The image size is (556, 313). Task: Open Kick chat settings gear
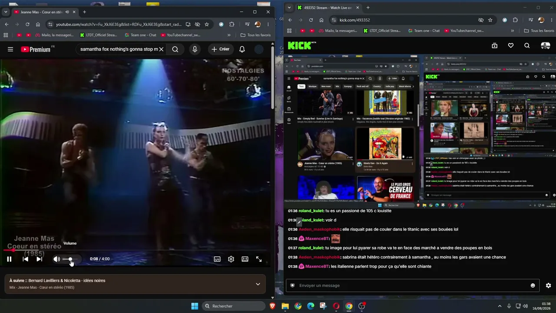coord(548,286)
